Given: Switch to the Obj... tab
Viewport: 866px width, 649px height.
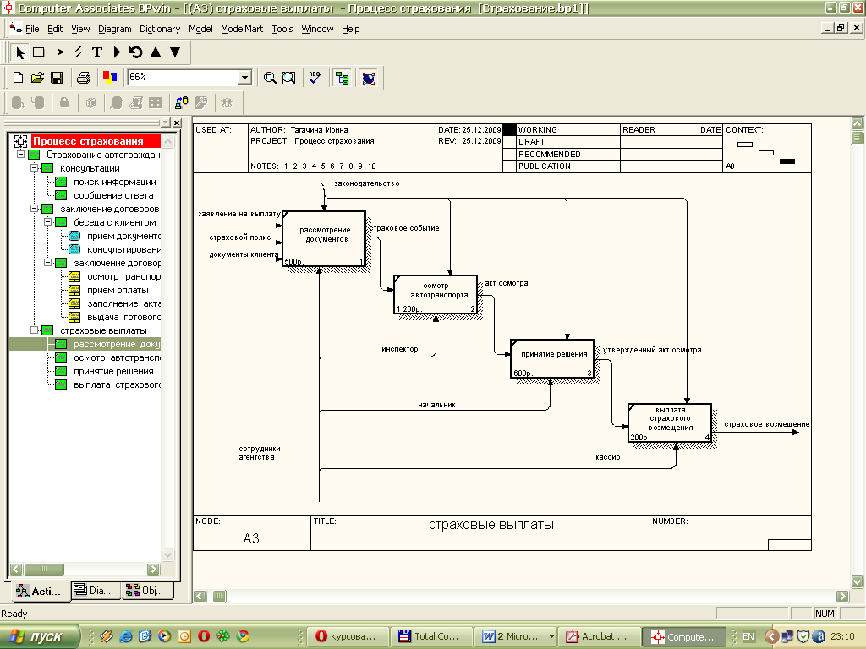Looking at the screenshot, I should pos(145,591).
